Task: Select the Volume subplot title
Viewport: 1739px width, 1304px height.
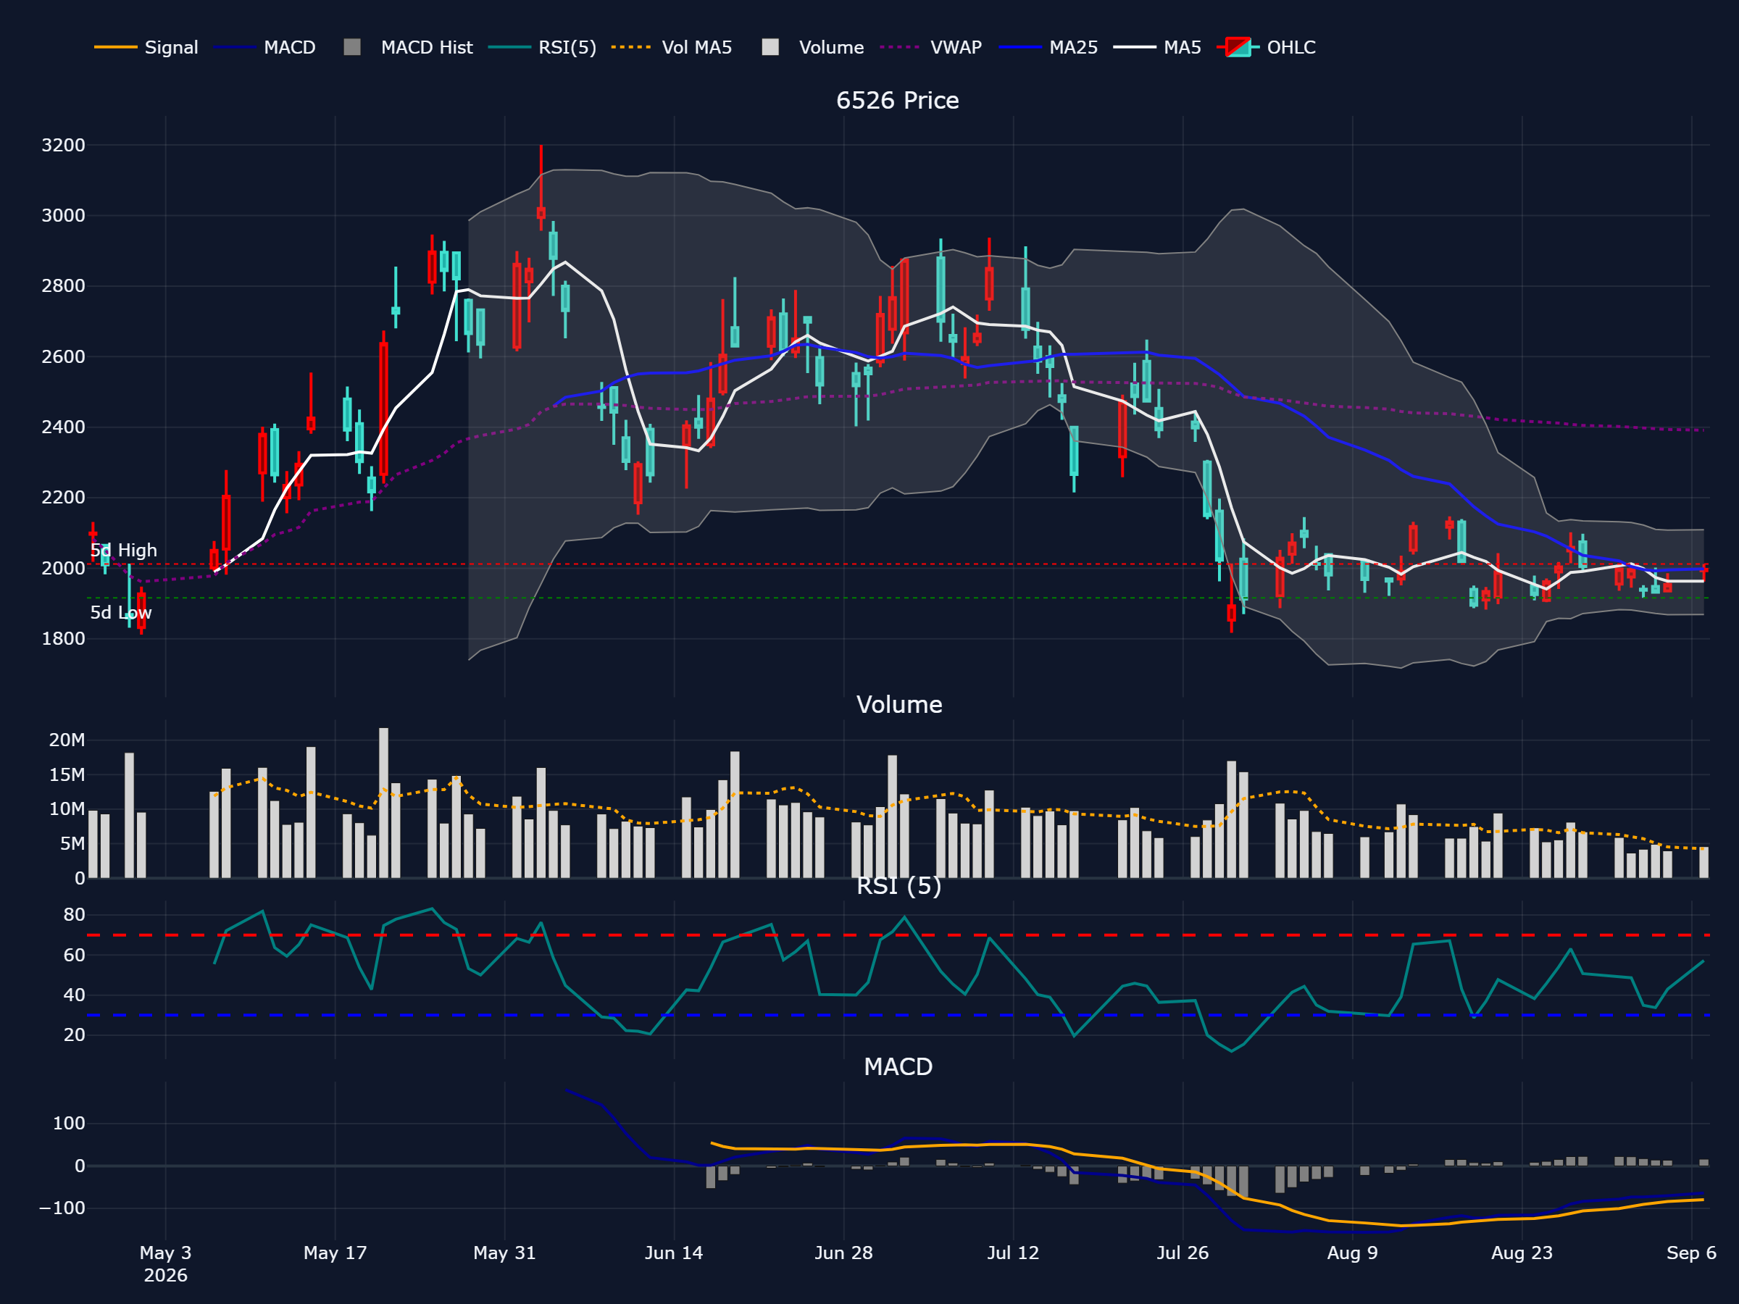Action: pyautogui.click(x=898, y=704)
